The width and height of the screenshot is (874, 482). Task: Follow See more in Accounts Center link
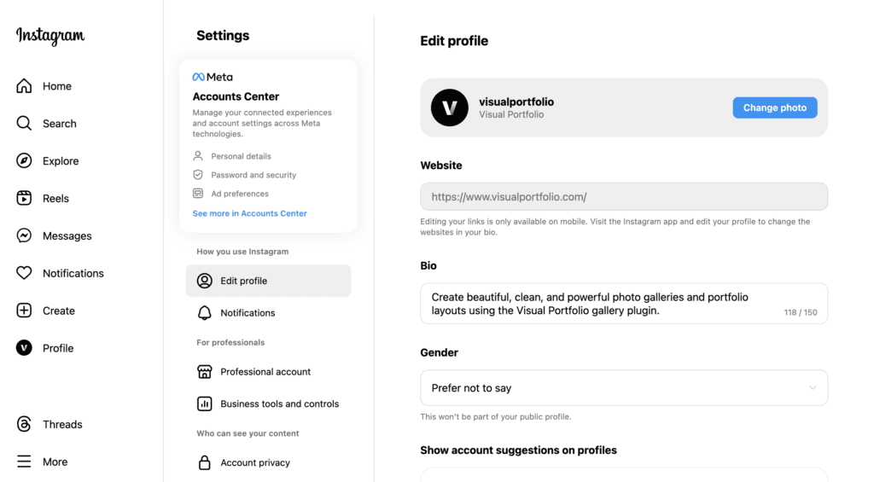250,213
